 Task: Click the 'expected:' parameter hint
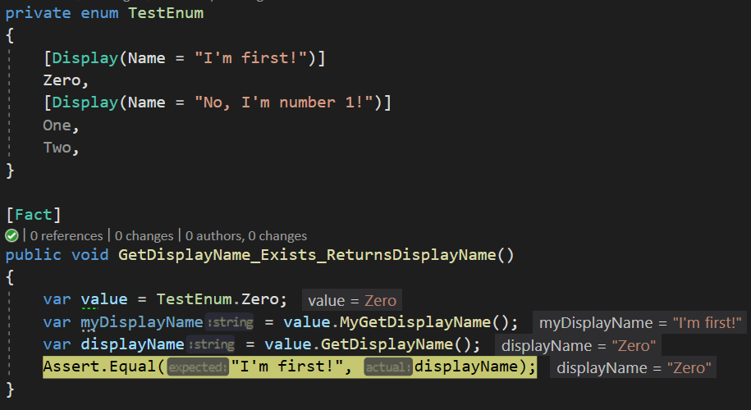199,367
